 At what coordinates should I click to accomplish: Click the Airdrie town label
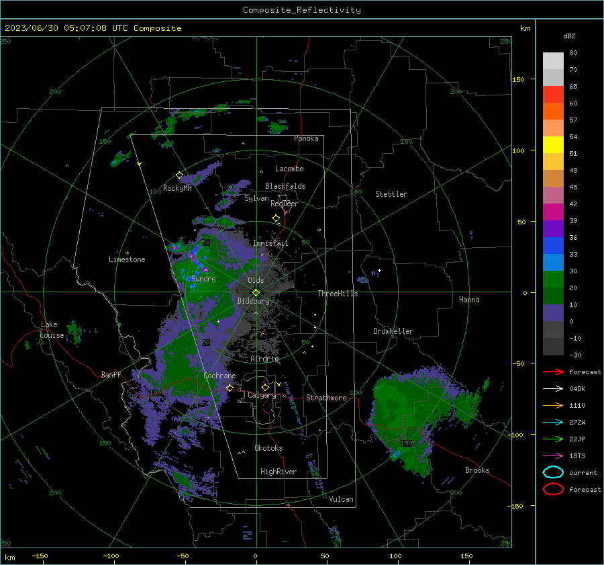click(x=264, y=359)
